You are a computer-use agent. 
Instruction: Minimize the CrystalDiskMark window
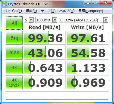coord(88,3)
